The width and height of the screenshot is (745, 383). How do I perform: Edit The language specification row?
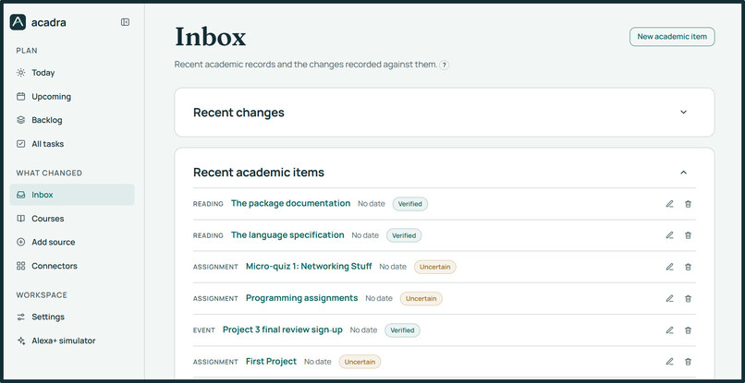tap(669, 235)
